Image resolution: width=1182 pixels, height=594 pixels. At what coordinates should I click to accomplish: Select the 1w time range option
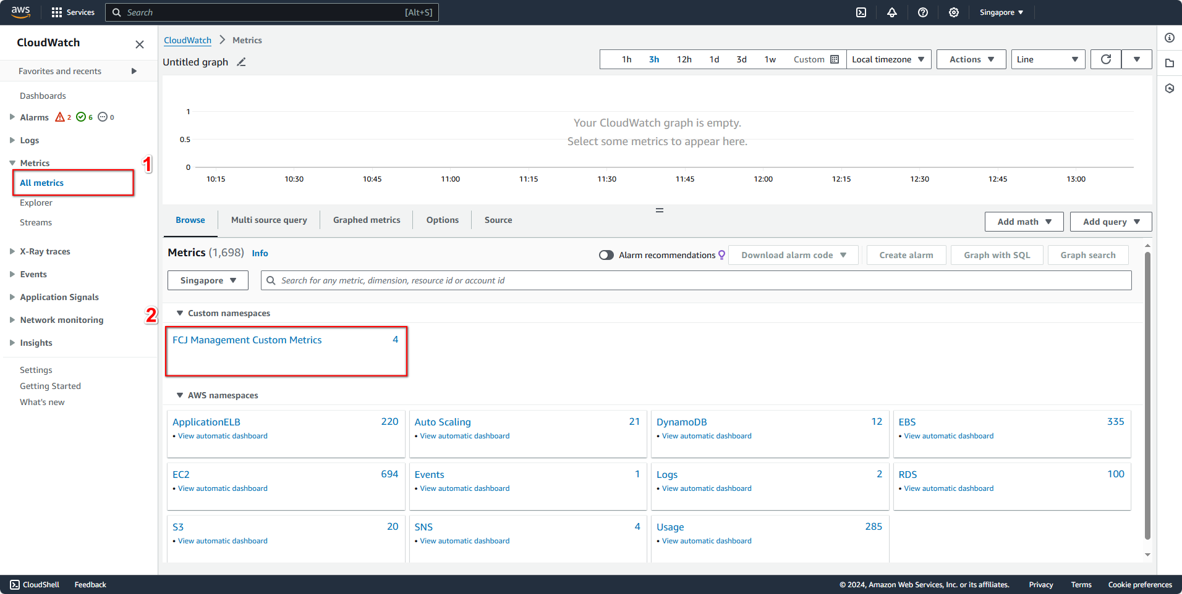pos(770,59)
